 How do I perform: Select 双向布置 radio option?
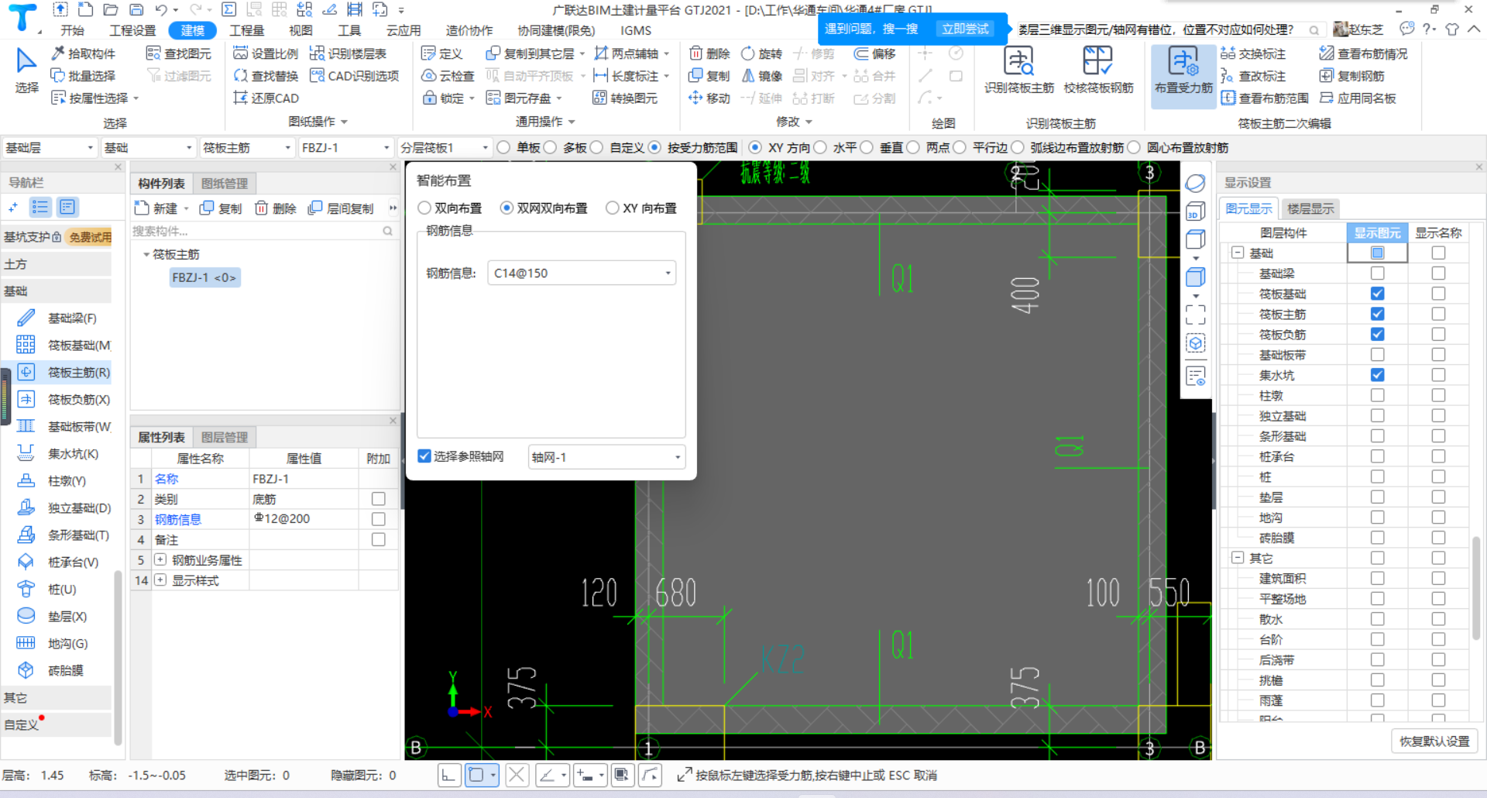(x=424, y=208)
